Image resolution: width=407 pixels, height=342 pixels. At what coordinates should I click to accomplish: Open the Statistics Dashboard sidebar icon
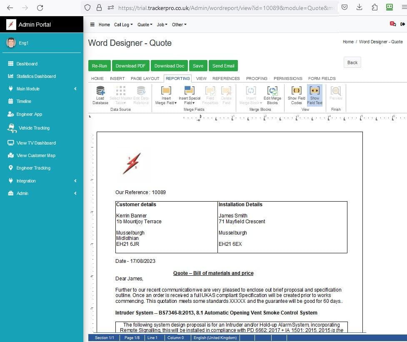pos(11,76)
